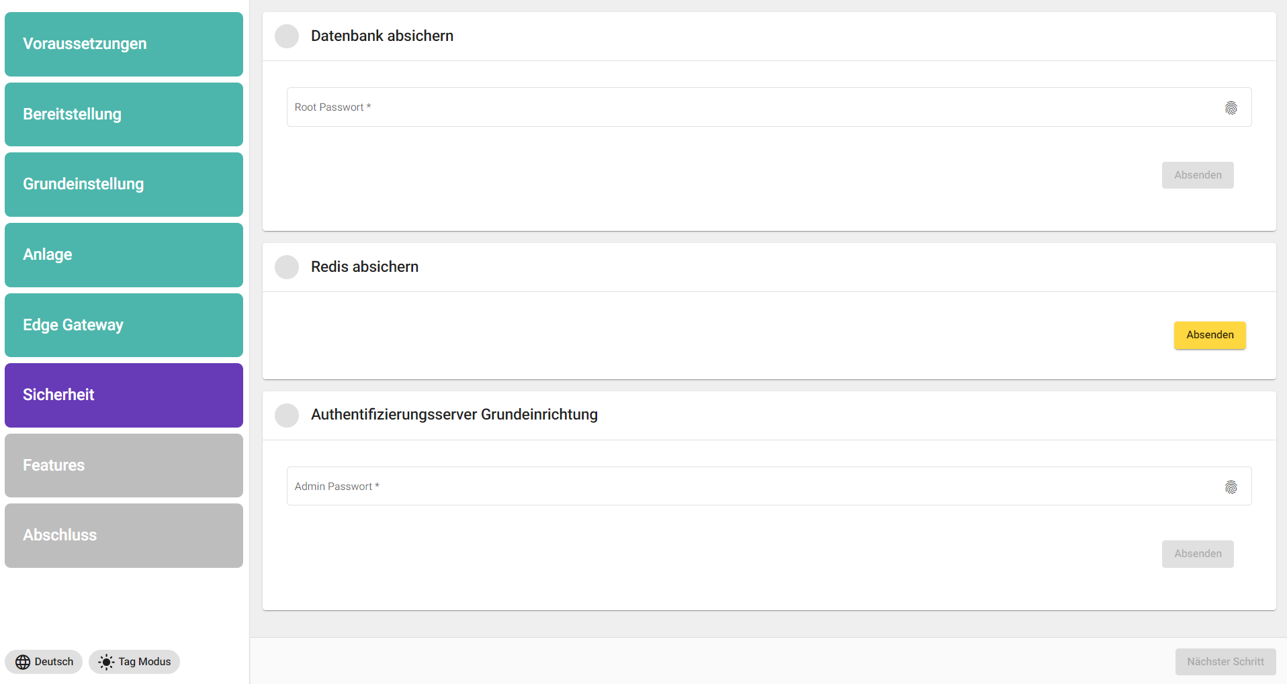Click status circle beside Authentifizierungsserver Grundeinrichtung

(x=287, y=415)
